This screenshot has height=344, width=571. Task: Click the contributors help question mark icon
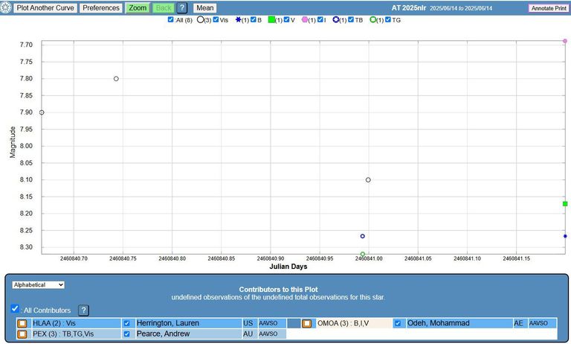click(83, 310)
